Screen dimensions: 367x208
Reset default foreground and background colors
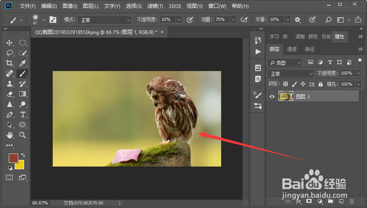10,168
